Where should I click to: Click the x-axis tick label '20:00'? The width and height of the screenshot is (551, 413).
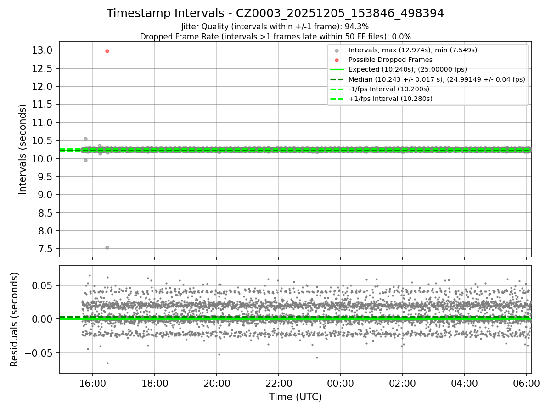click(217, 383)
